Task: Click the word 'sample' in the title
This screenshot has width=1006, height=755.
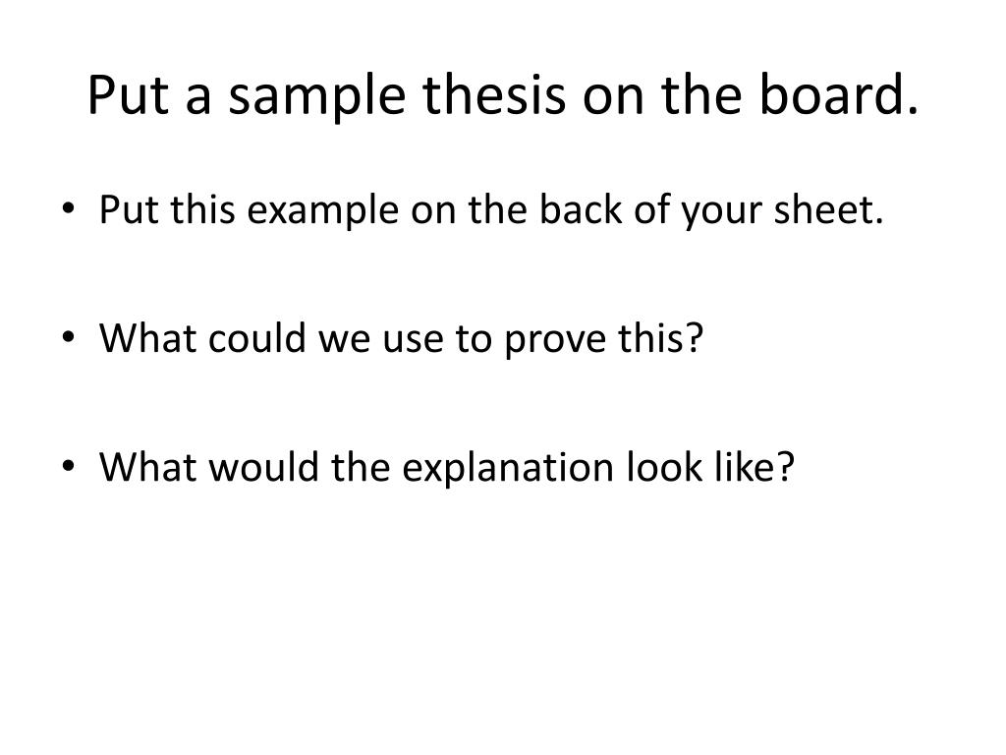Action: (317, 97)
